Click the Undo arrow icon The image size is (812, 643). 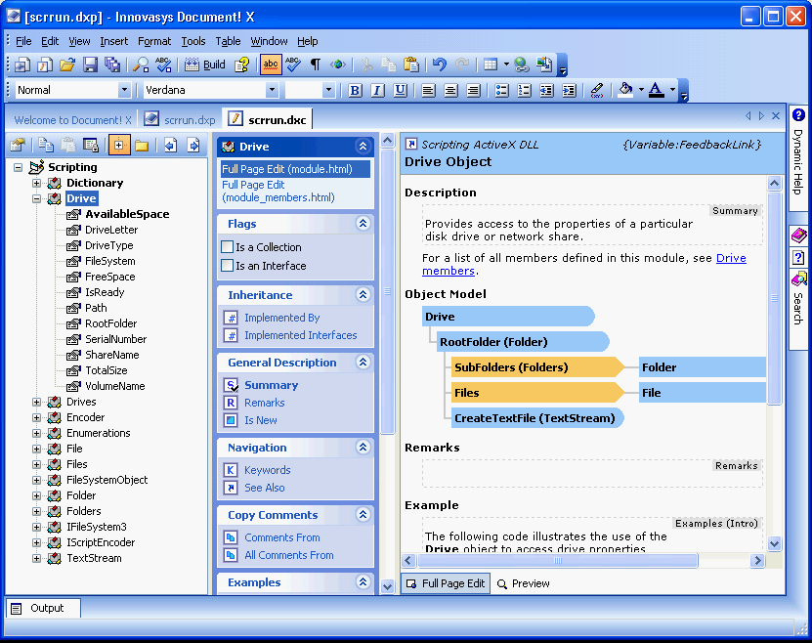(x=439, y=64)
